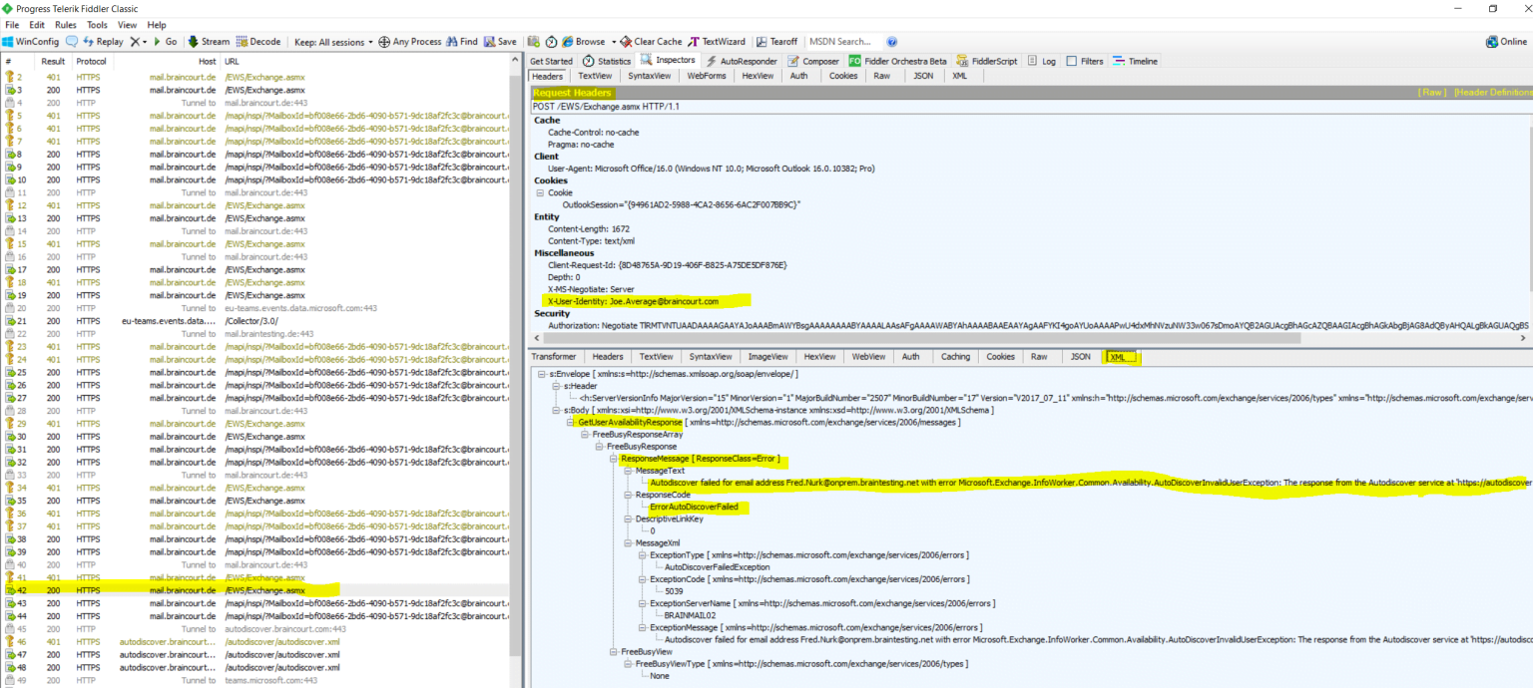Select session 42 /EWS/Exchange.asmx
The height and width of the screenshot is (688, 1533).
[255, 590]
